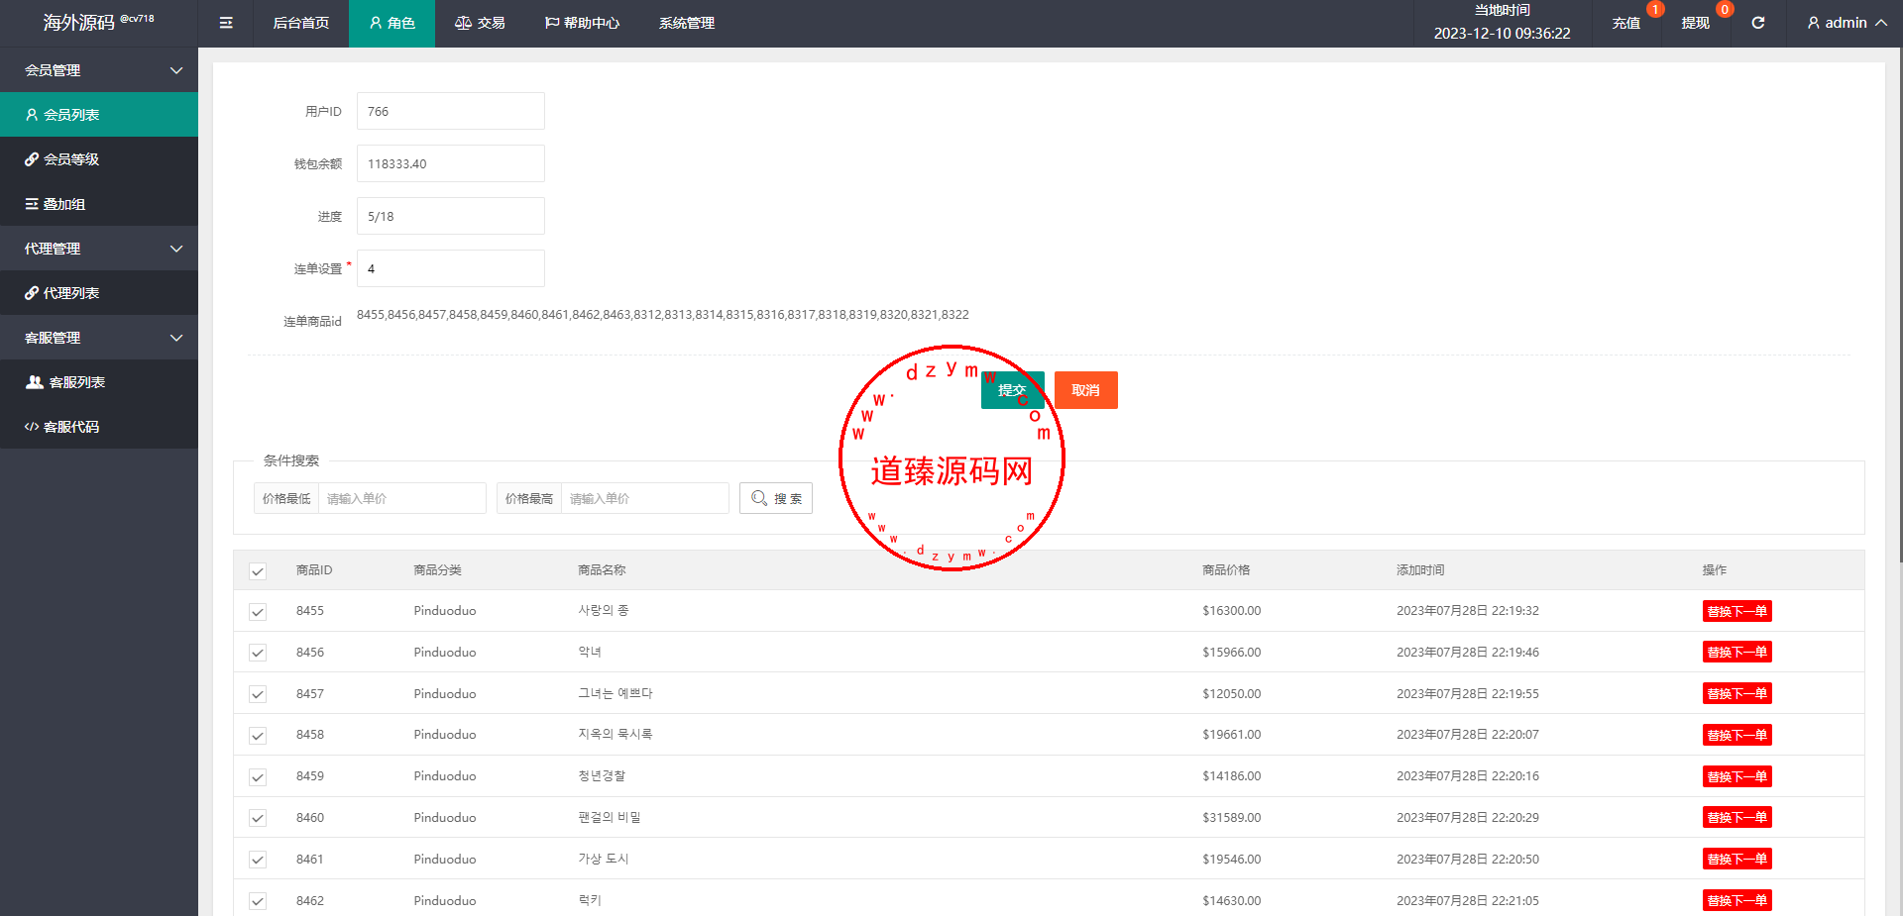Click the refresh icon in top bar
Viewport: 1903px width, 916px height.
pyautogui.click(x=1757, y=23)
